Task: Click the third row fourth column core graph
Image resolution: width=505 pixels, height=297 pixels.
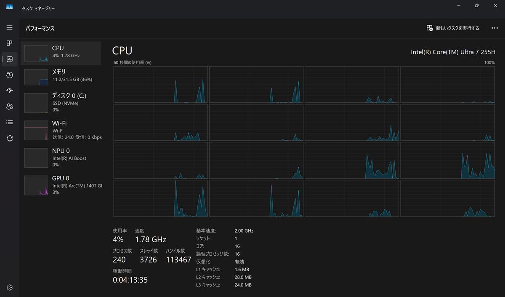Action: (447, 161)
